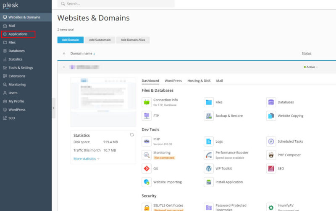Image resolution: width=336 pixels, height=211 pixels.
Task: Switch to the Hosting & DNS tab
Action: 199,81
